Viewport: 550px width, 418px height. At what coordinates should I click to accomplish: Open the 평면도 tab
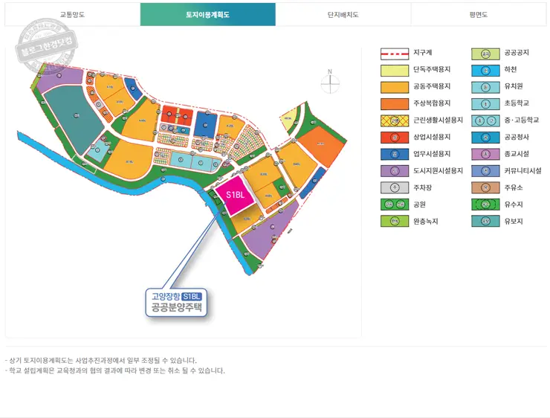(x=479, y=14)
